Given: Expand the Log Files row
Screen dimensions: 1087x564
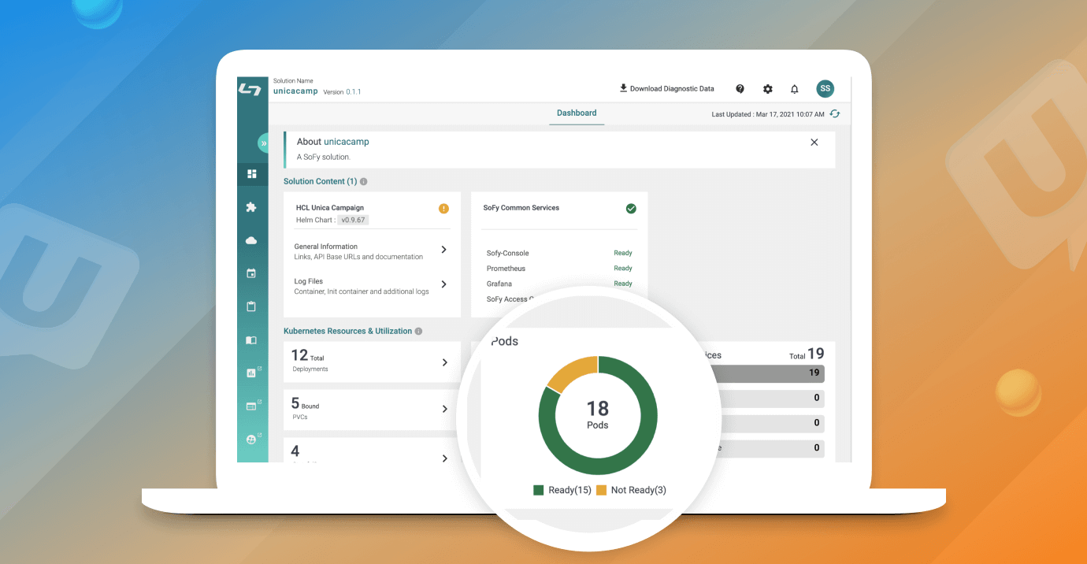Looking at the screenshot, I should tap(371, 286).
